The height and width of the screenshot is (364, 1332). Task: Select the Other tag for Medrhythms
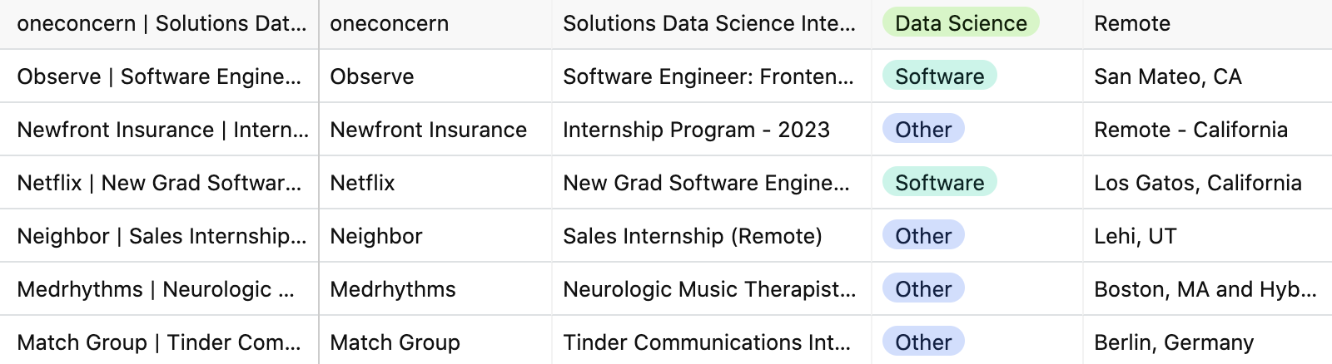pyautogui.click(x=923, y=289)
